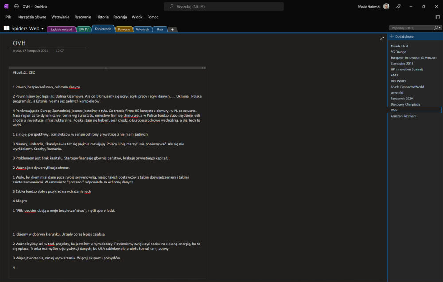Click the OVH page title
The image size is (443, 282).
(x=19, y=43)
